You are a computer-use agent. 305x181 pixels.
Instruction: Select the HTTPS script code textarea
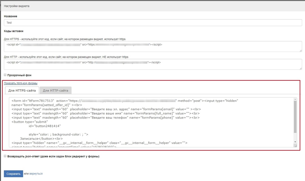click(153, 47)
